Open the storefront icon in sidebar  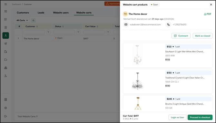pos(6,99)
